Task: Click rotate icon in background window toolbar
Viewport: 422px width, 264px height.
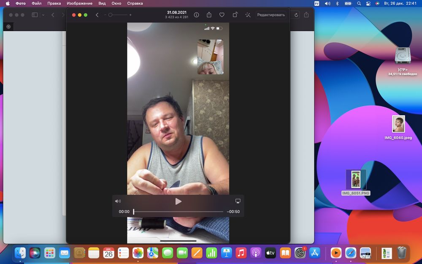Action: point(296,15)
